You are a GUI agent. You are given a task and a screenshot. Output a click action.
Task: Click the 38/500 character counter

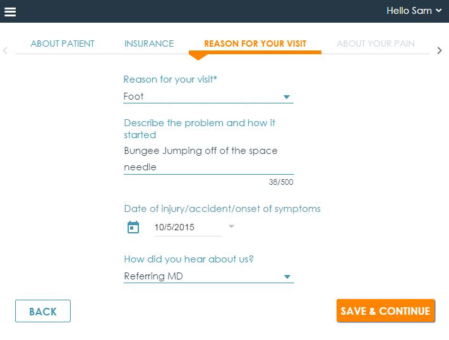coord(280,182)
